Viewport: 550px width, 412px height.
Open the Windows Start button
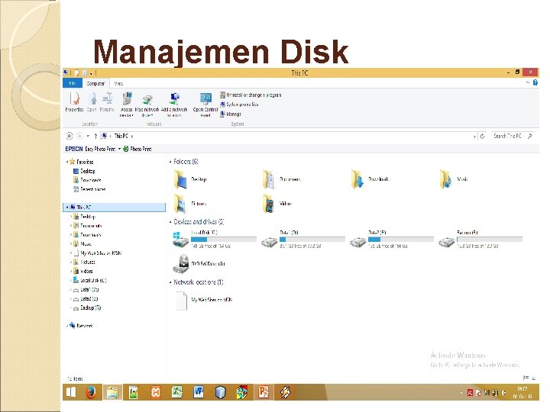(71, 392)
